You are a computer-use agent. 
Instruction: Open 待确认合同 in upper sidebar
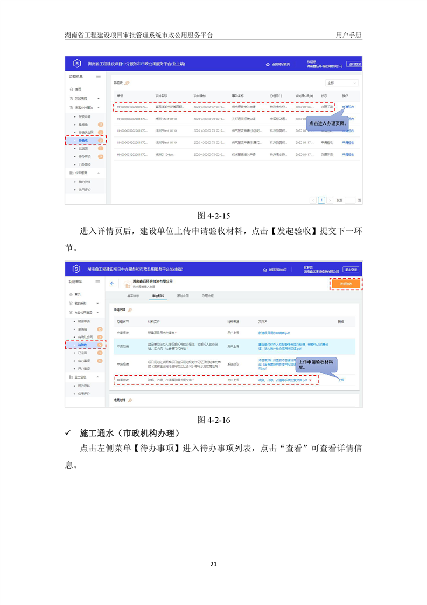(86, 132)
